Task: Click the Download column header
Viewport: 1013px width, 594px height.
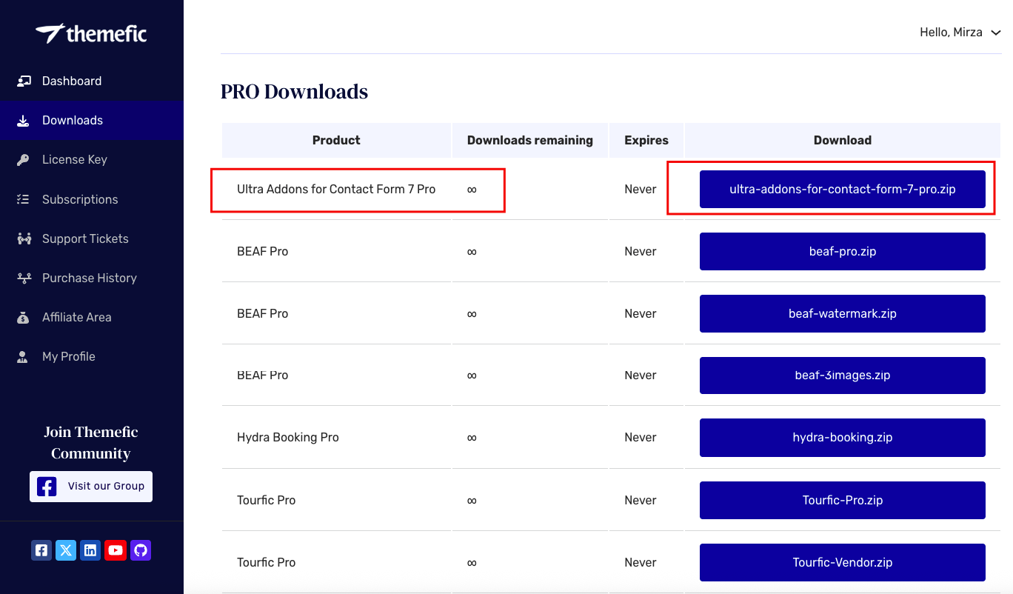Action: coord(842,140)
